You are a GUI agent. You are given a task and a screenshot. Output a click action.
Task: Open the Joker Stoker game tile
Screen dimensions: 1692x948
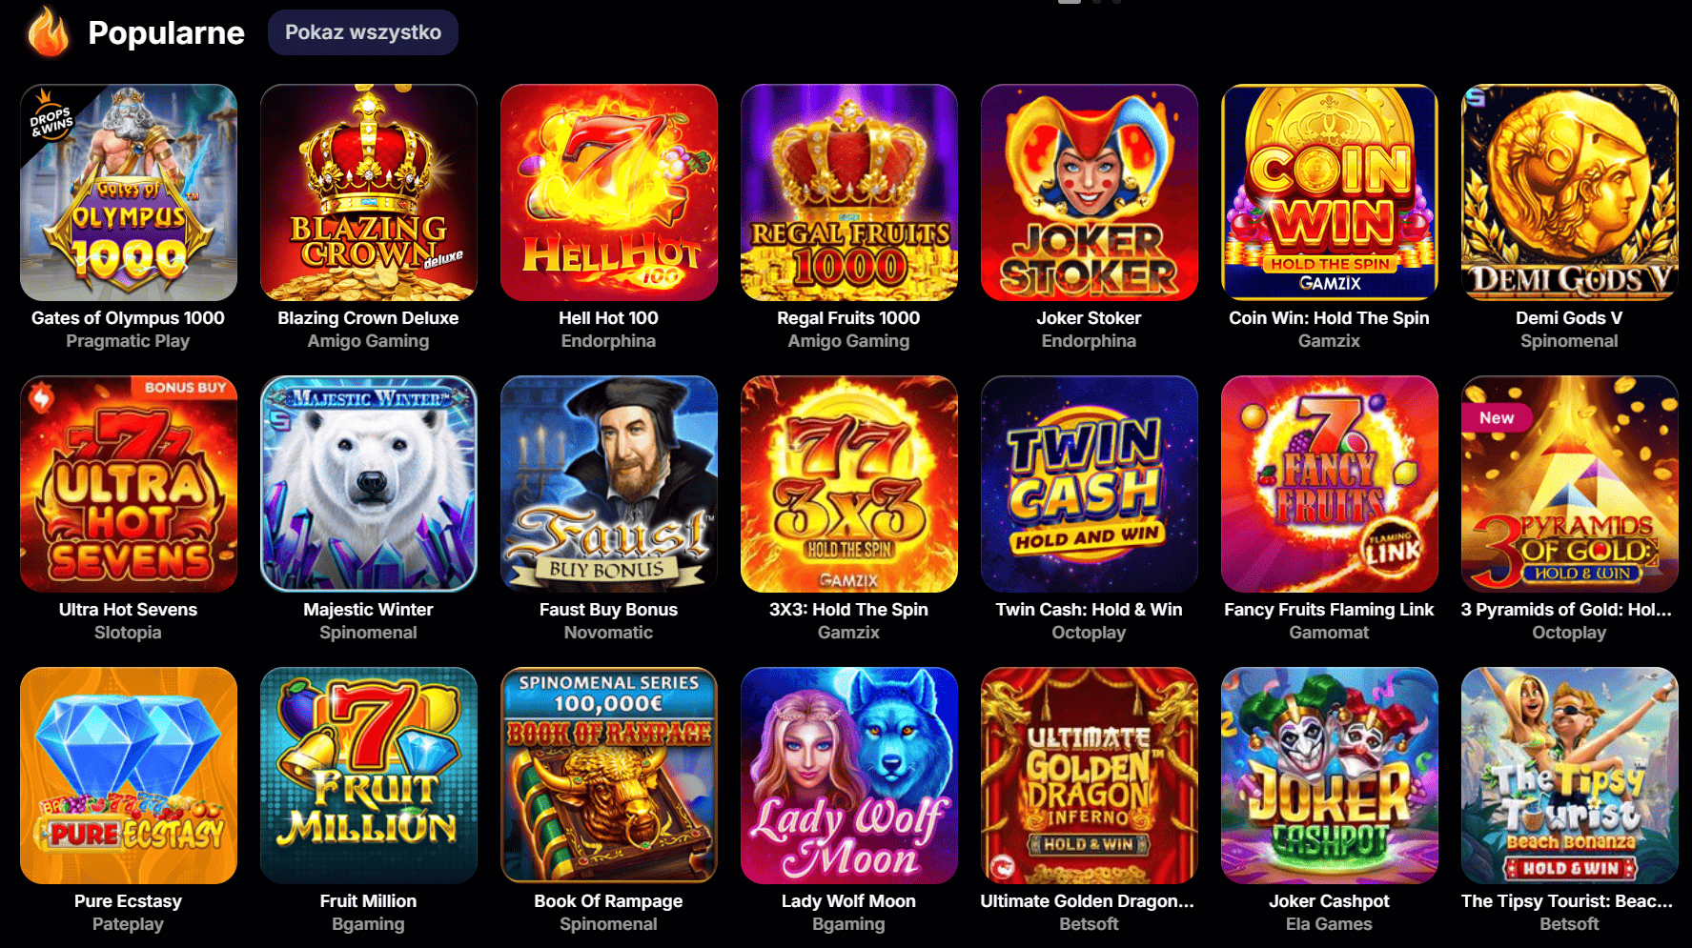pyautogui.click(x=1090, y=192)
